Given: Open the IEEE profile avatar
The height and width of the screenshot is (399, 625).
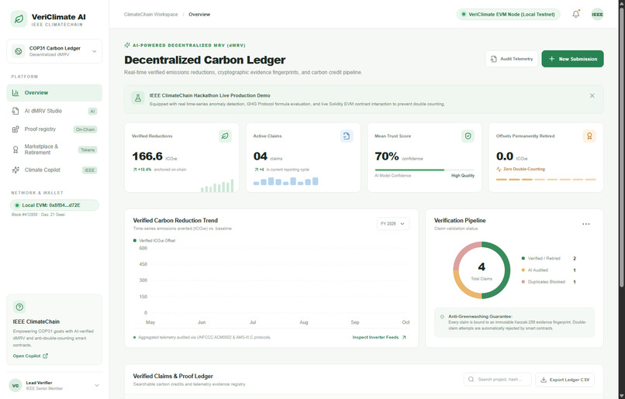Looking at the screenshot, I should coord(597,15).
